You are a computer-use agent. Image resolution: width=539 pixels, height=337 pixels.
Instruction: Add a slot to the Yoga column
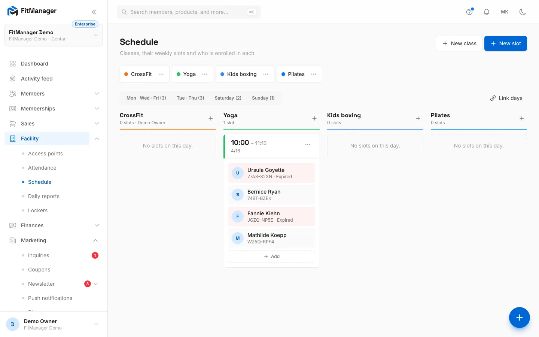click(x=314, y=118)
